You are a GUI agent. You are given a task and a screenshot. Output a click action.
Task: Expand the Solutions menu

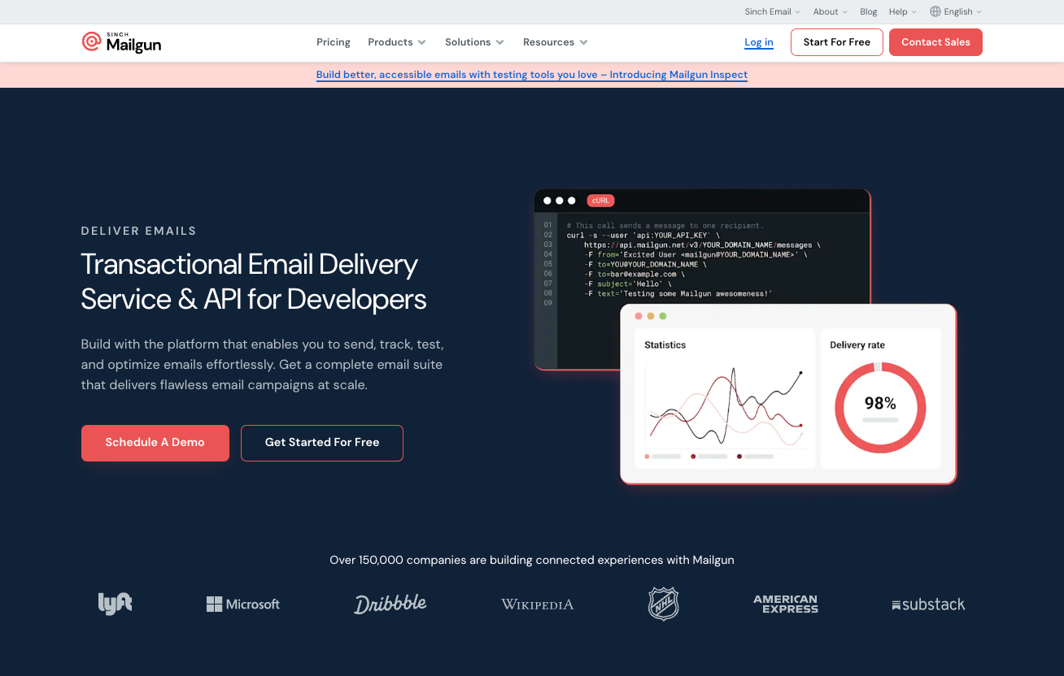pyautogui.click(x=474, y=41)
